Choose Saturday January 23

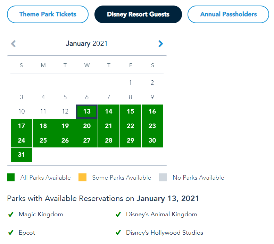pos(152,126)
